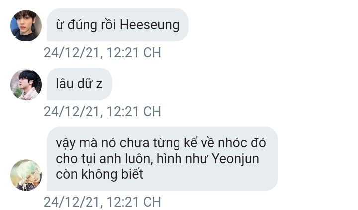
Task: Click the name 'Yeonjun' in the last message
Action: coord(235,159)
